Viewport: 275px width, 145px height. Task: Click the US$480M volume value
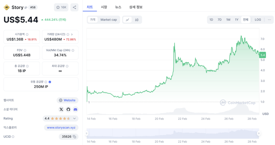(x=53, y=39)
